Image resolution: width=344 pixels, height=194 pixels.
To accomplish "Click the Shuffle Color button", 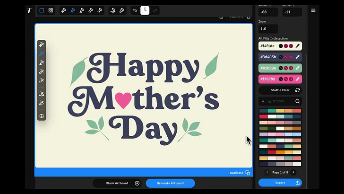I will point(280,90).
